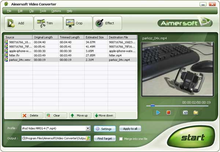Click Apply to all

click(x=130, y=129)
